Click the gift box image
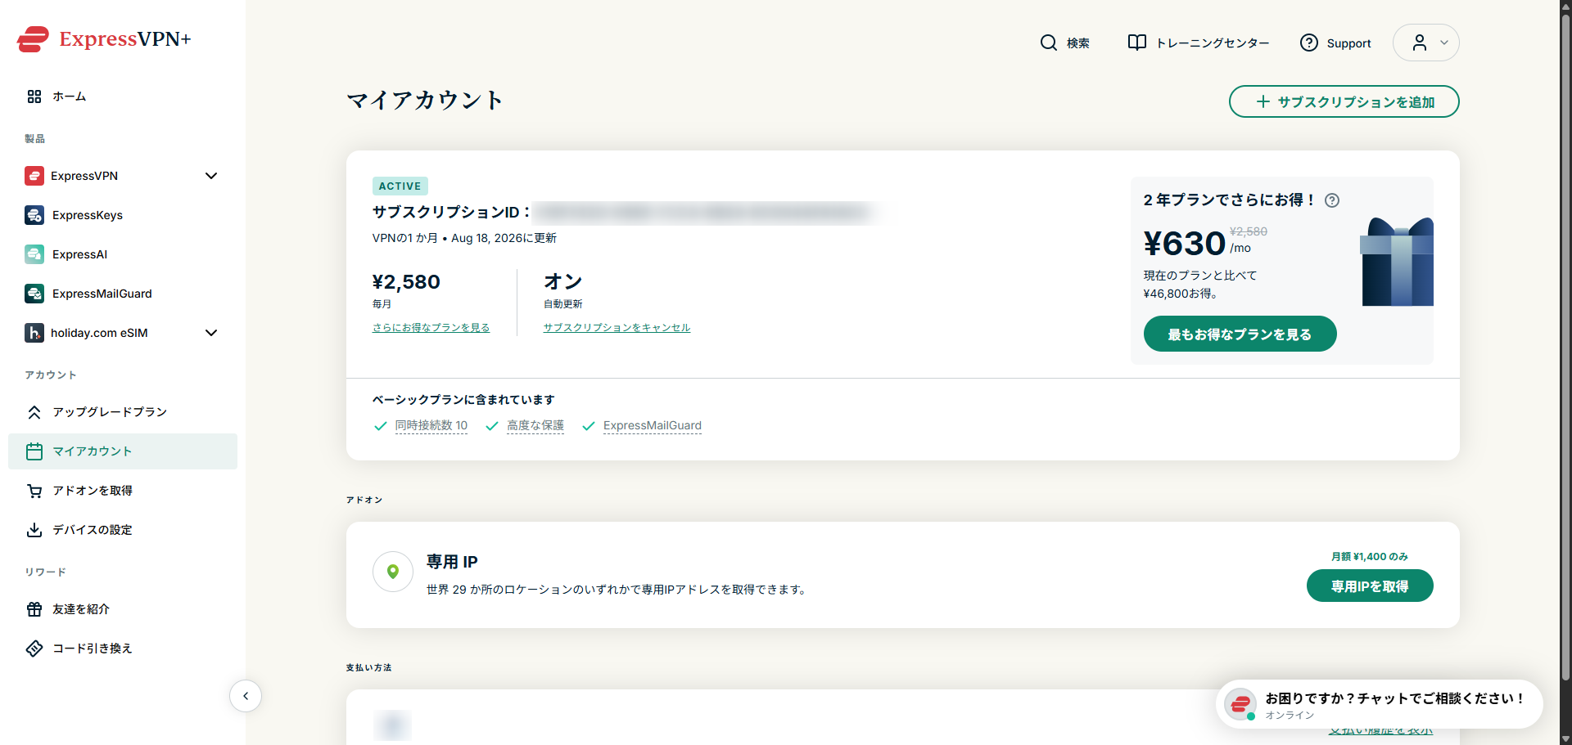The height and width of the screenshot is (745, 1572). [x=1397, y=262]
